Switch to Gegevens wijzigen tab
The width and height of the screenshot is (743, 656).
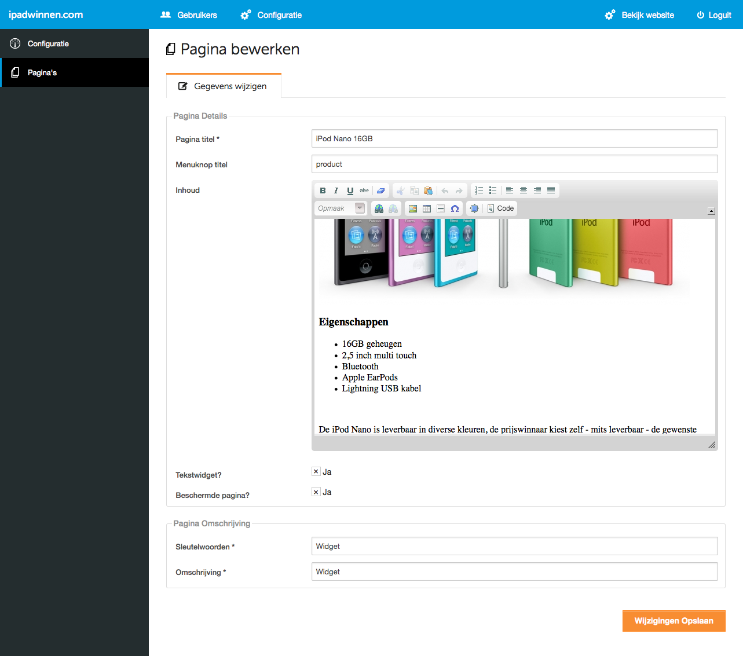click(224, 86)
